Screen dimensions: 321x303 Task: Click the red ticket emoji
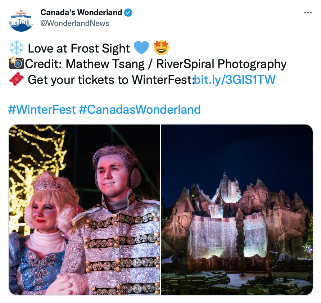click(x=17, y=79)
